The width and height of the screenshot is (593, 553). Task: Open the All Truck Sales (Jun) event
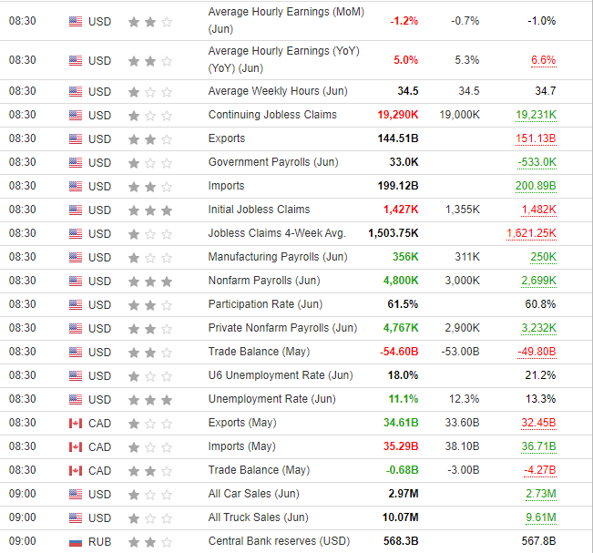pyautogui.click(x=258, y=517)
